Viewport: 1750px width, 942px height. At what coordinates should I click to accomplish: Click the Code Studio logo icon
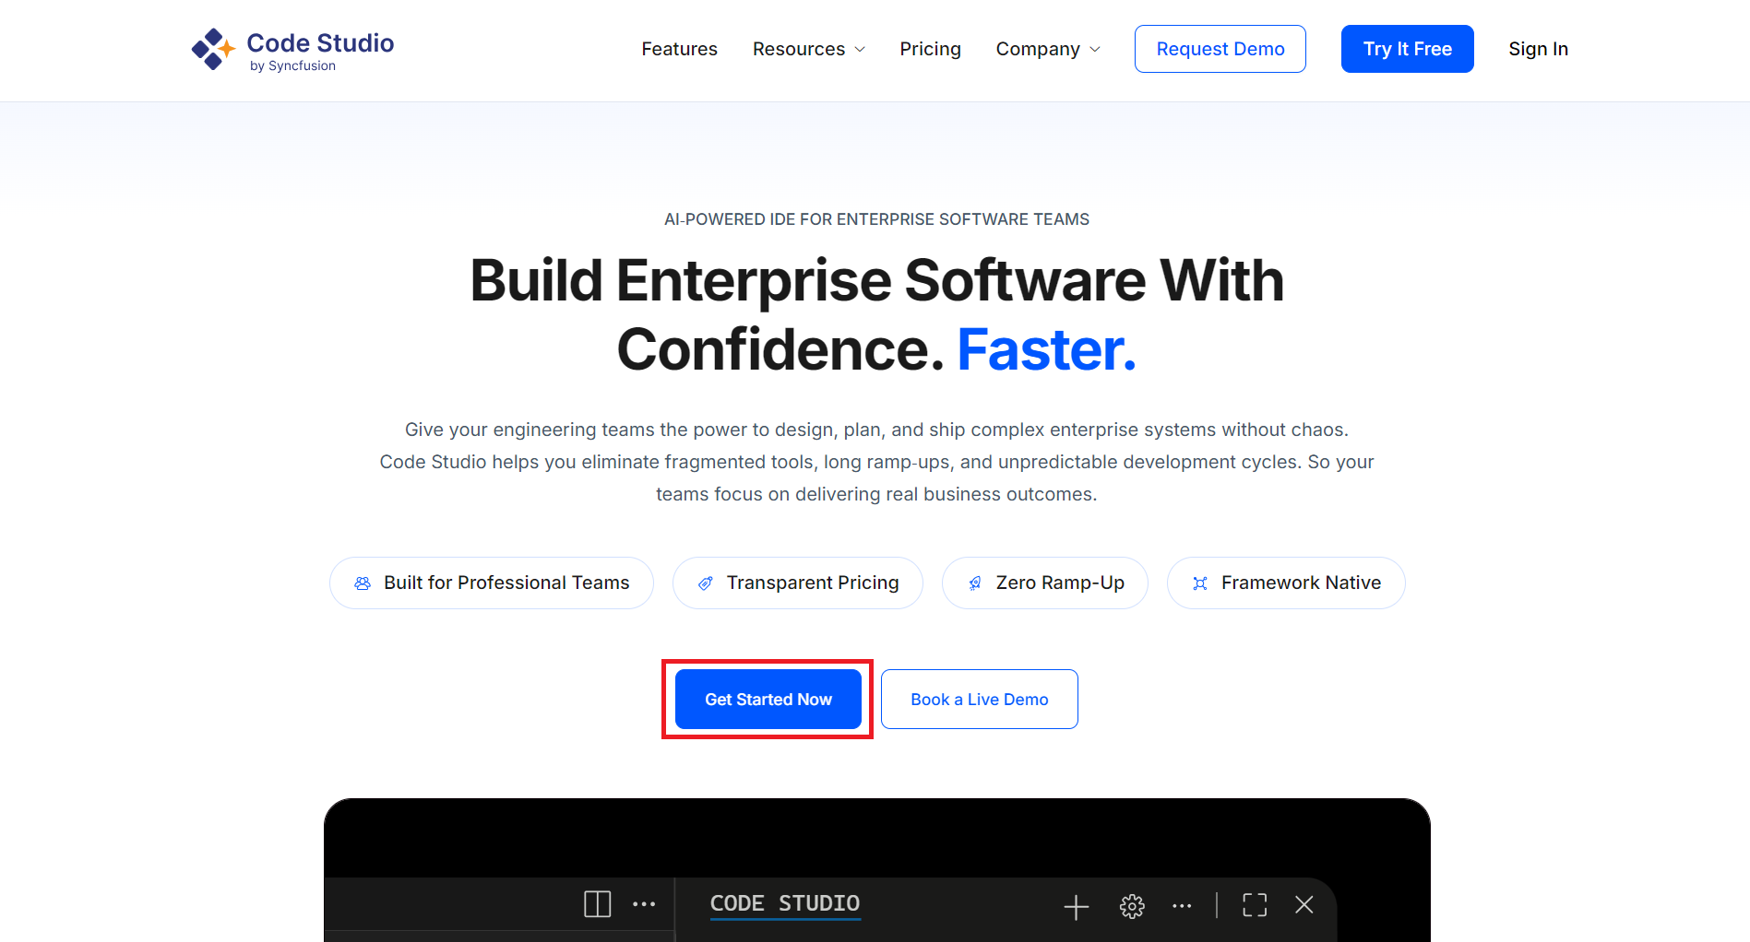coord(212,48)
